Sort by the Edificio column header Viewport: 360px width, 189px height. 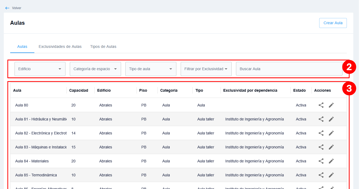104,90
